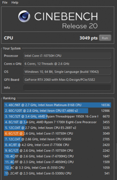Click the Processor field showing i7-10750H
The height and width of the screenshot is (180, 117).
[x=67, y=56]
